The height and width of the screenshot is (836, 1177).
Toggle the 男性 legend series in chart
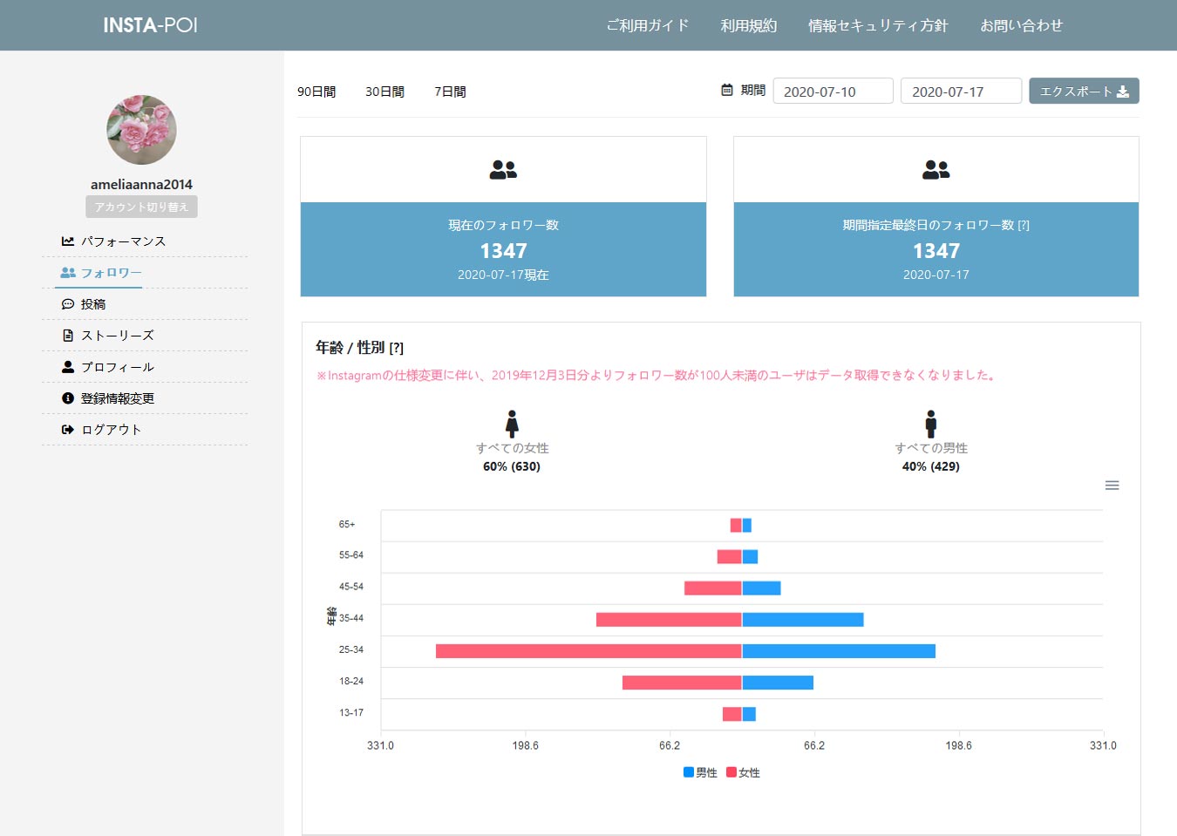pyautogui.click(x=700, y=772)
